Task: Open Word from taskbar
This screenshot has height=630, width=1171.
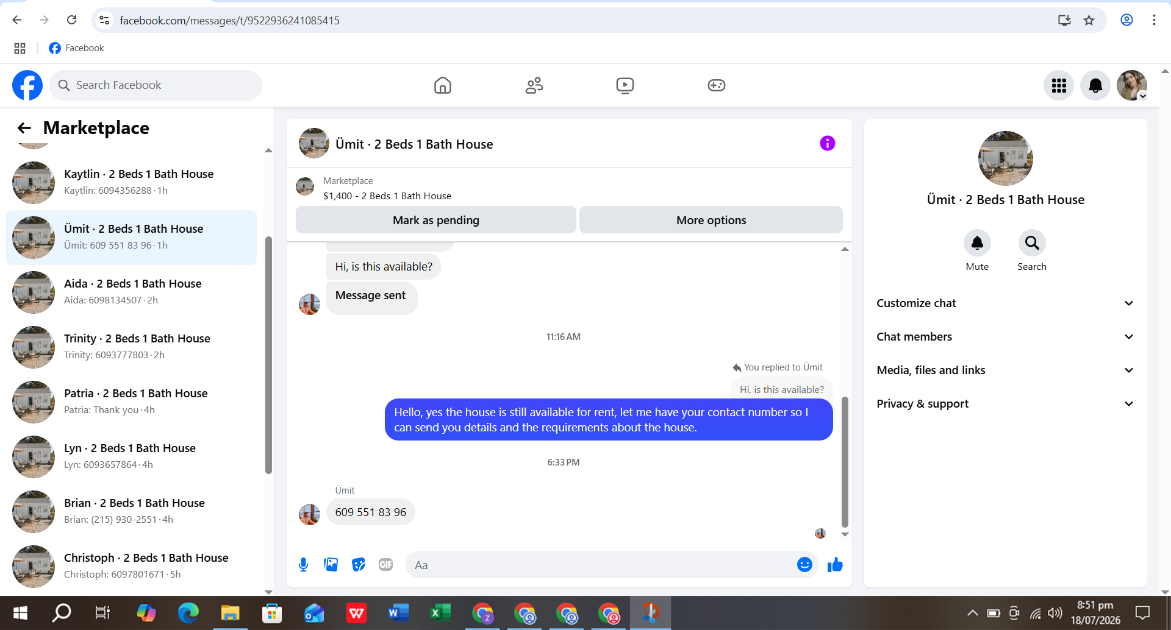Action: [x=398, y=613]
